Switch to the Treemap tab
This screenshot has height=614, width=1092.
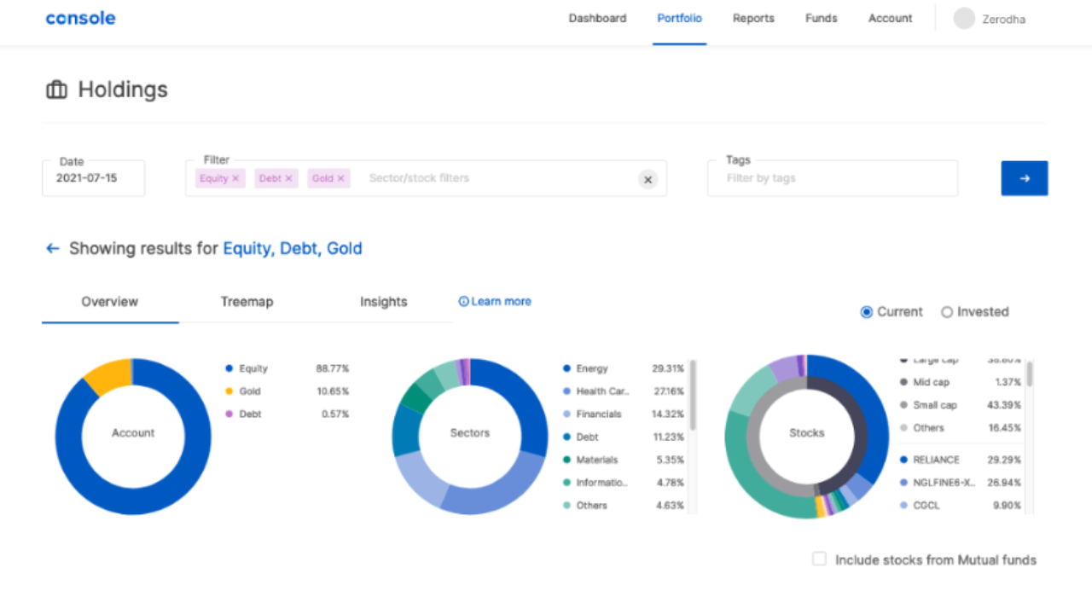pyautogui.click(x=247, y=302)
